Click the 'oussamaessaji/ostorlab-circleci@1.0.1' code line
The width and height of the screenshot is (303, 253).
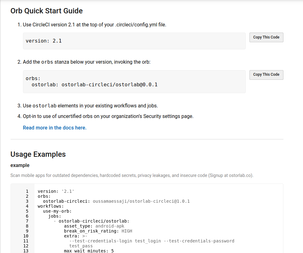click(x=116, y=201)
